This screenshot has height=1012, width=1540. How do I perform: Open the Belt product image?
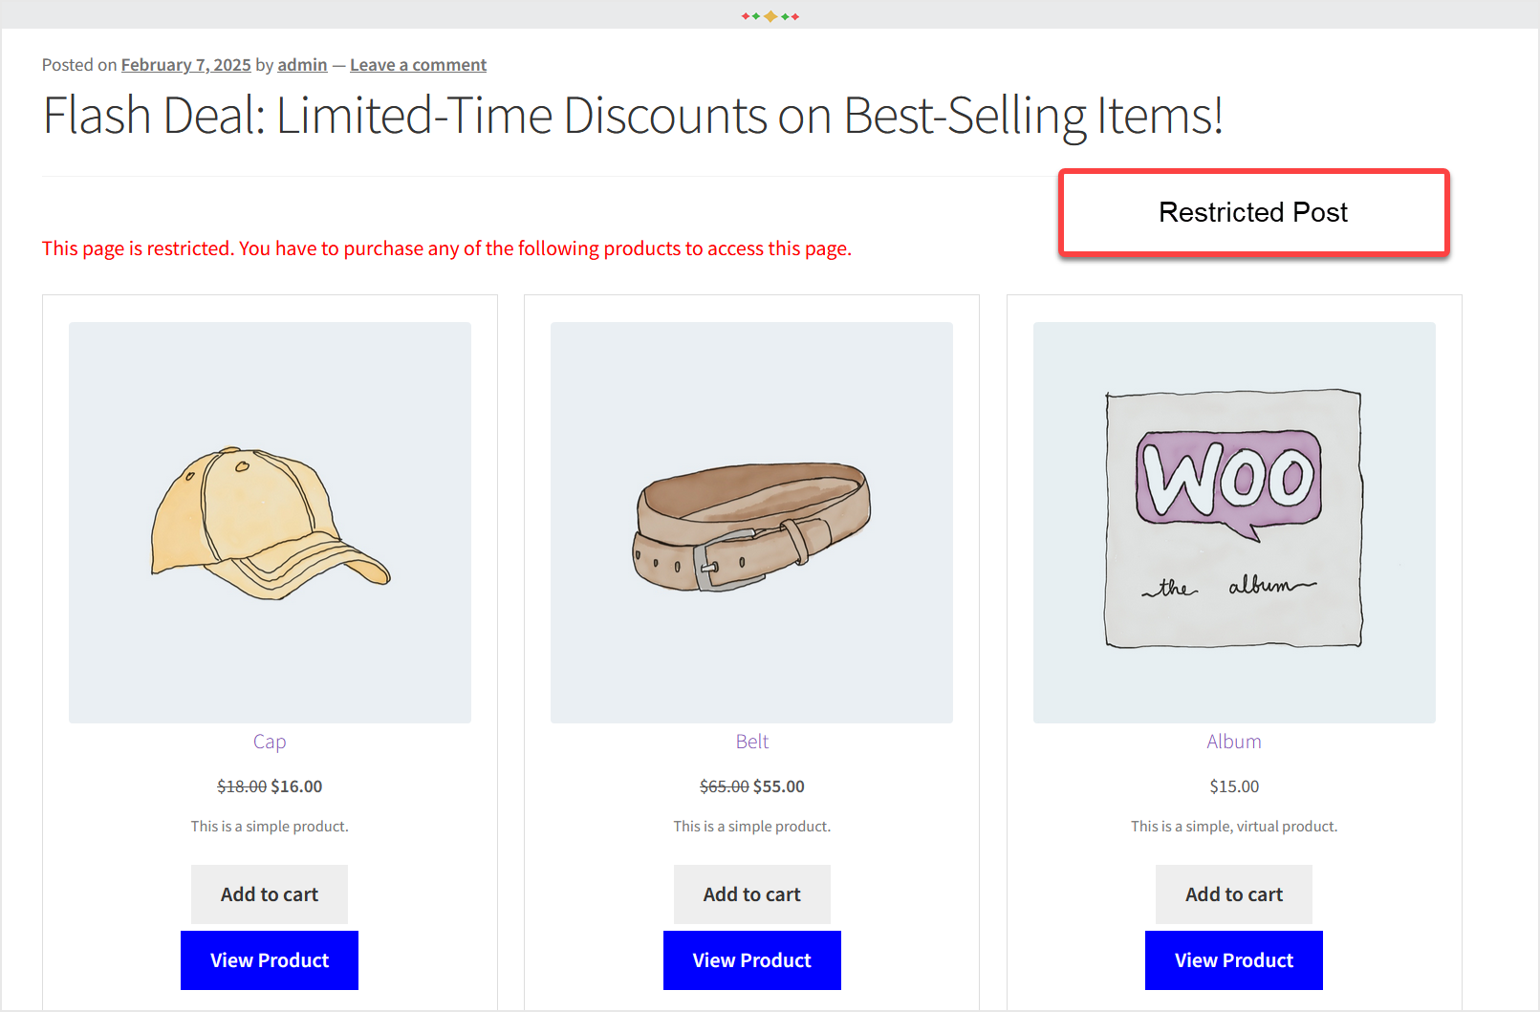click(x=751, y=521)
